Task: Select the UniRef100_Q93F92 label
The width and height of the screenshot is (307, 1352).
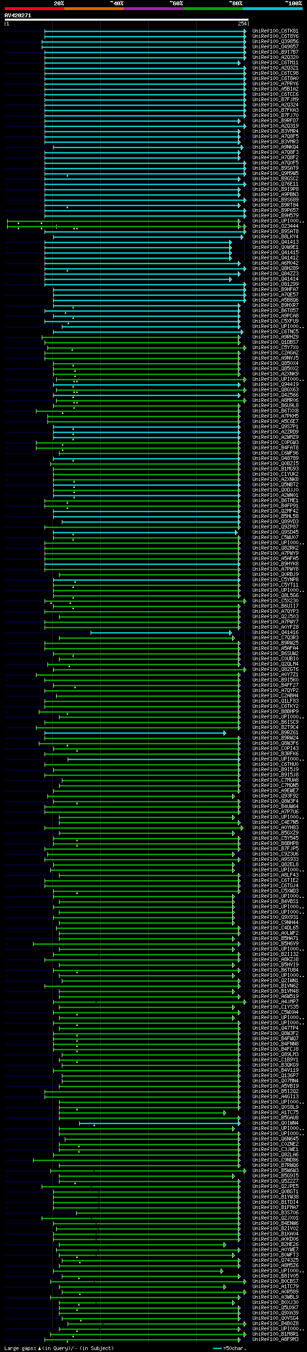Action: [275, 796]
